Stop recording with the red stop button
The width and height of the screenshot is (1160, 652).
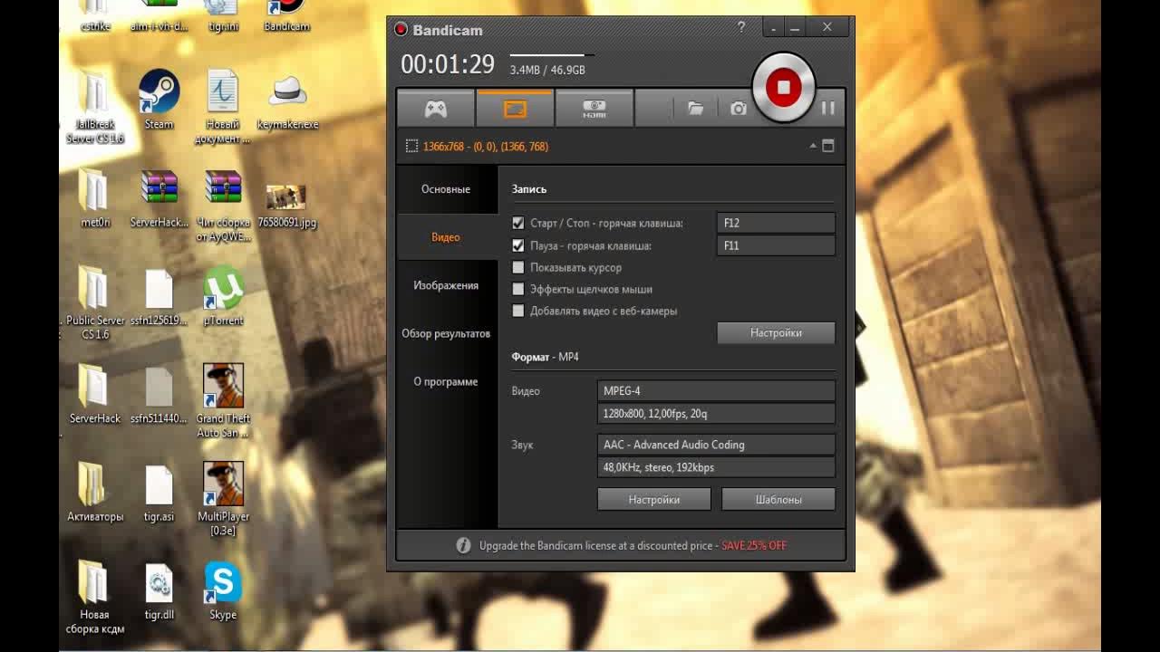coord(784,87)
